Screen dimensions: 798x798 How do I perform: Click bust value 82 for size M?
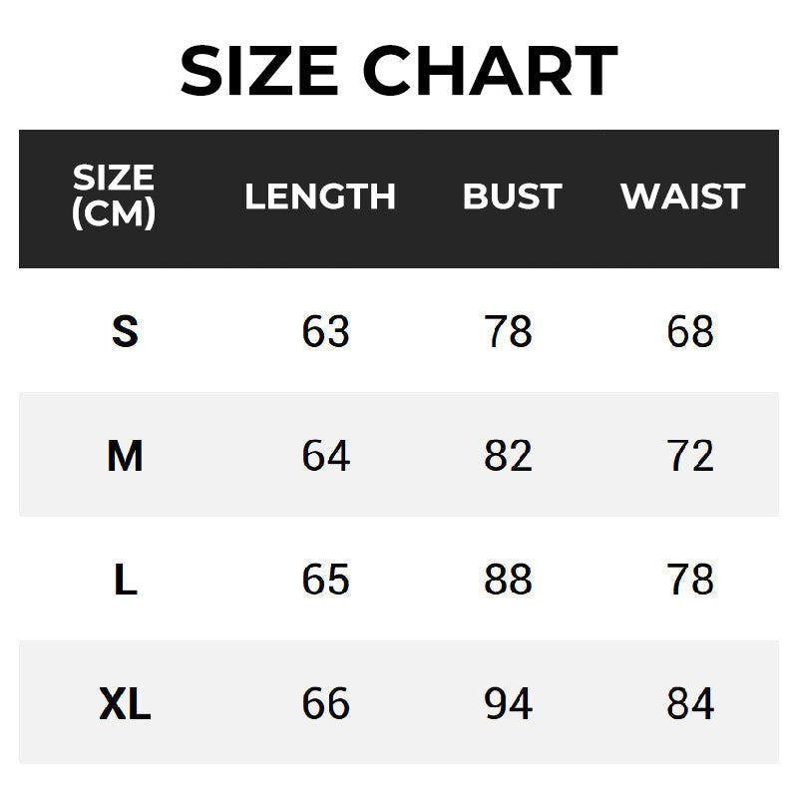pos(509,456)
